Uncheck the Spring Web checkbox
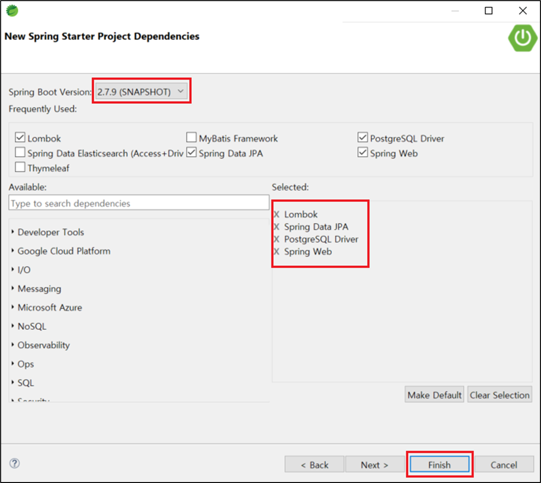Image resolution: width=541 pixels, height=483 pixels. pos(362,152)
